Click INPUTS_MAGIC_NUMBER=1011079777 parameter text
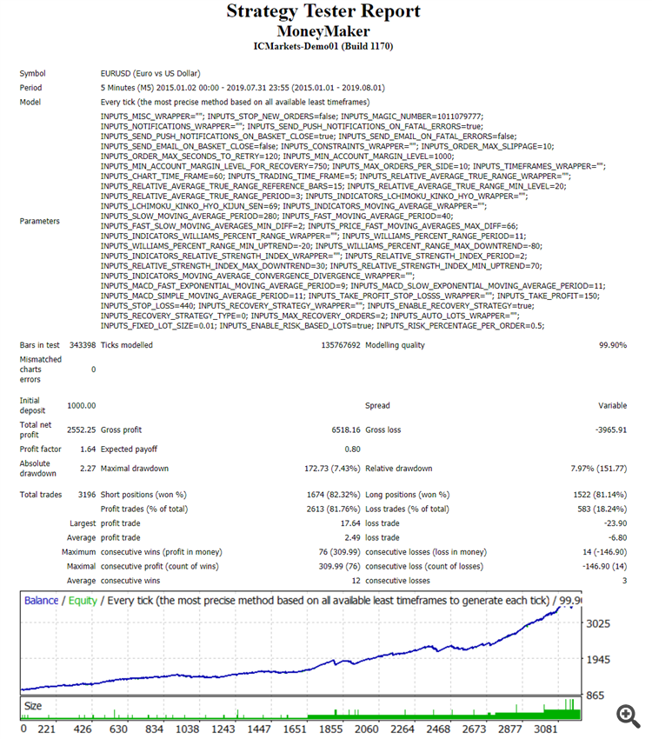 click(x=412, y=117)
